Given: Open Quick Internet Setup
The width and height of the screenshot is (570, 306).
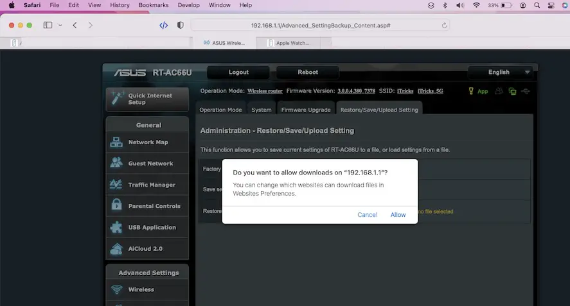Looking at the screenshot, I should (x=147, y=99).
